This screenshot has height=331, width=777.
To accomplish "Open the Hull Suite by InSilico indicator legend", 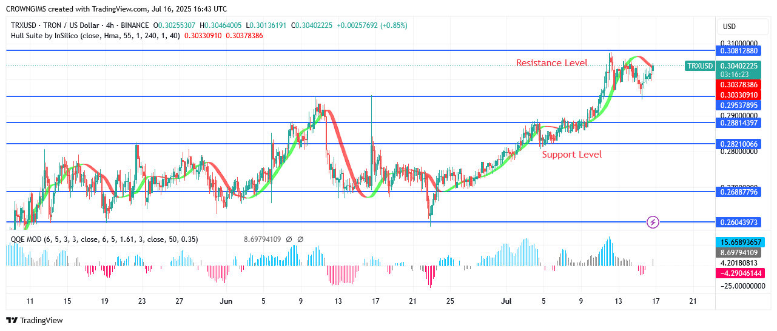I will tap(95, 36).
